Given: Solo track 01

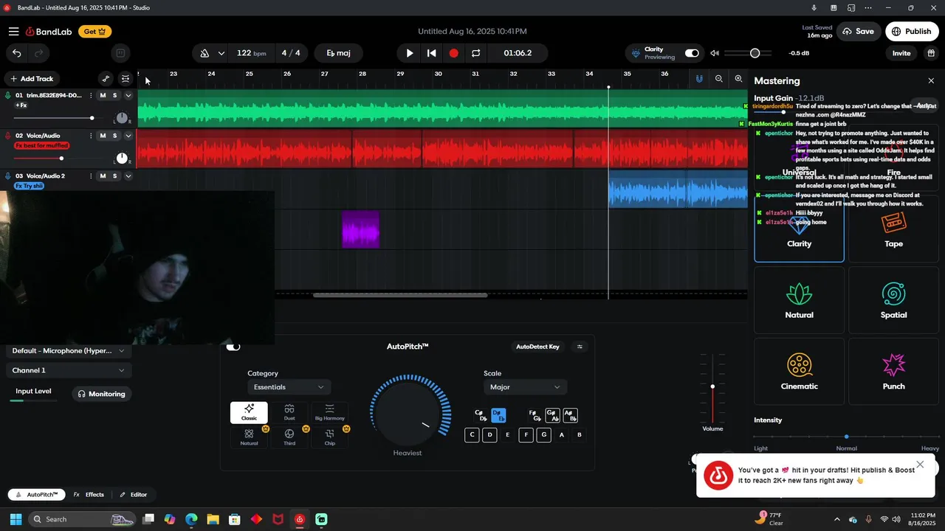Looking at the screenshot, I should click(114, 95).
